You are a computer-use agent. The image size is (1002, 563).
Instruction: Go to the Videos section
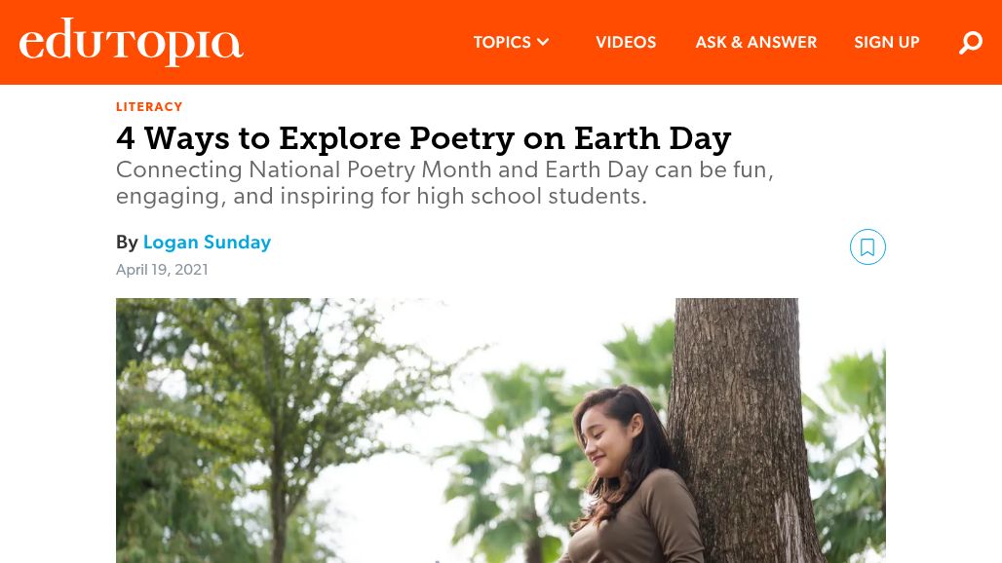tap(626, 43)
